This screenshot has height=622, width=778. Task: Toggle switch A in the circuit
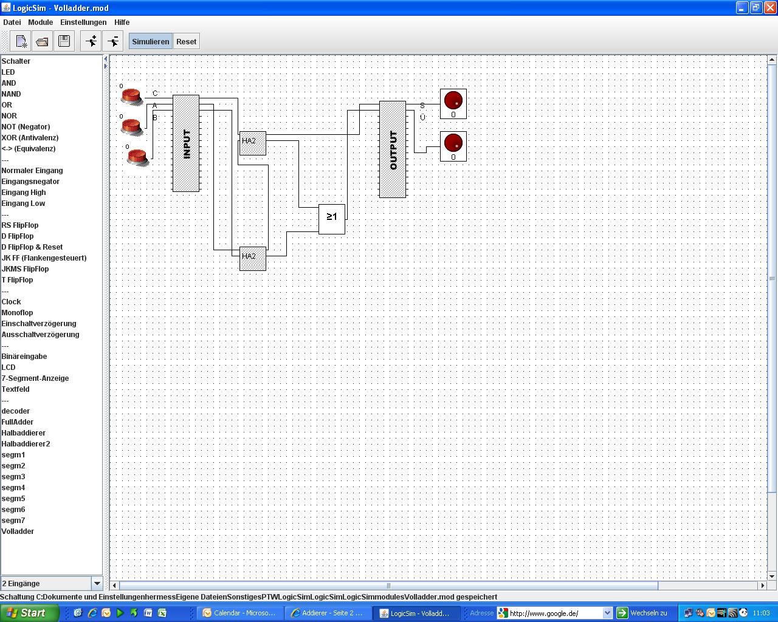tap(131, 127)
